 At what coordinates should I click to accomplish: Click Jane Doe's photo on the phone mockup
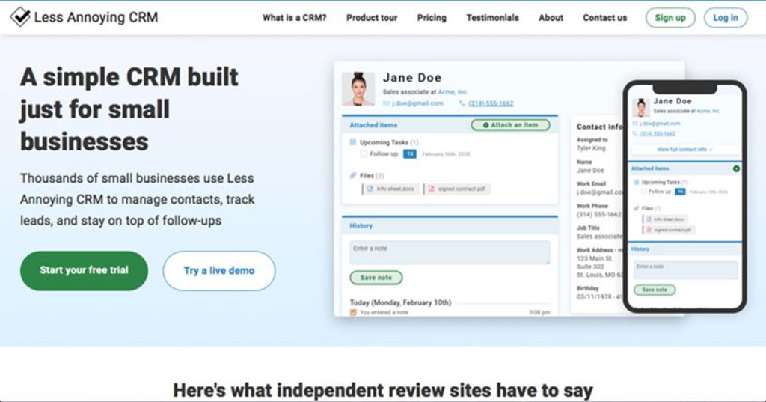pos(640,107)
